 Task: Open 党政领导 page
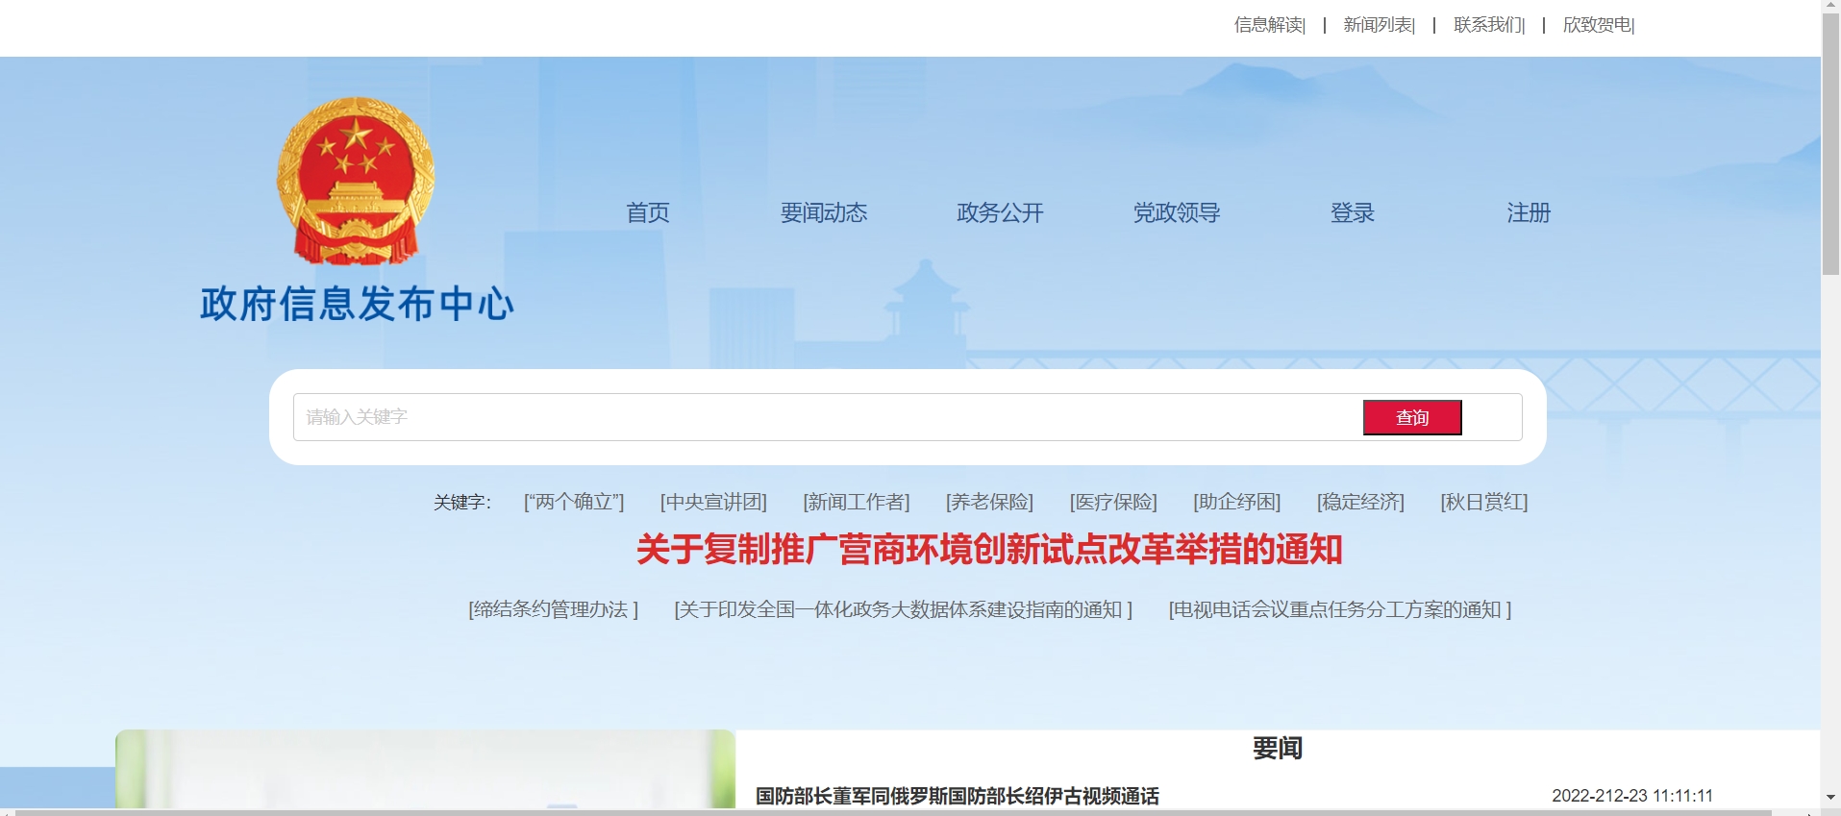1176,212
